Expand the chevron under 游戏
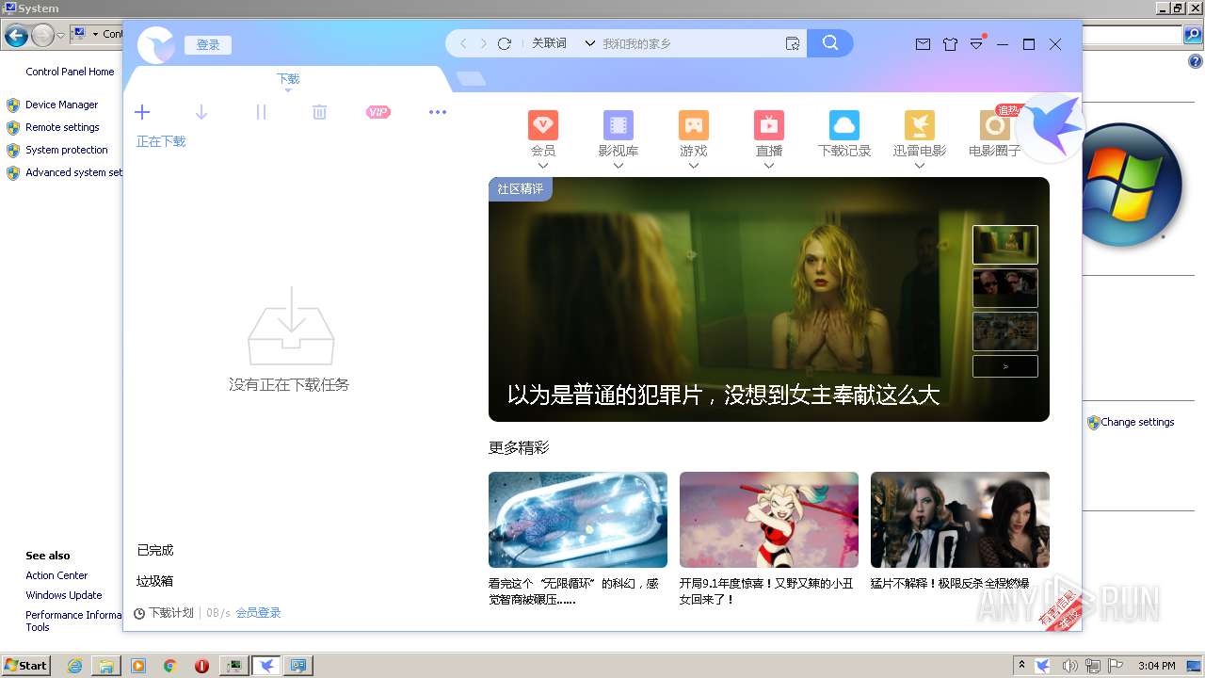This screenshot has width=1205, height=678. 694,166
